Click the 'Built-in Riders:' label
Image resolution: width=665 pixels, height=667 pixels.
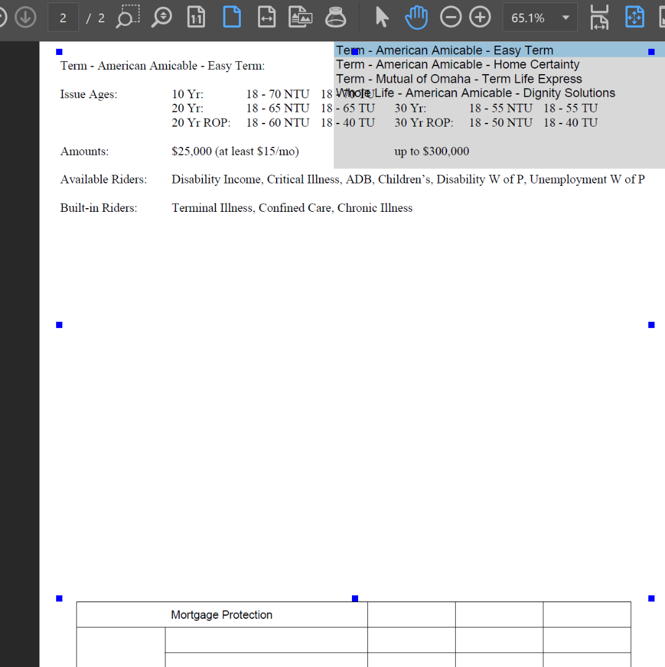(99, 208)
